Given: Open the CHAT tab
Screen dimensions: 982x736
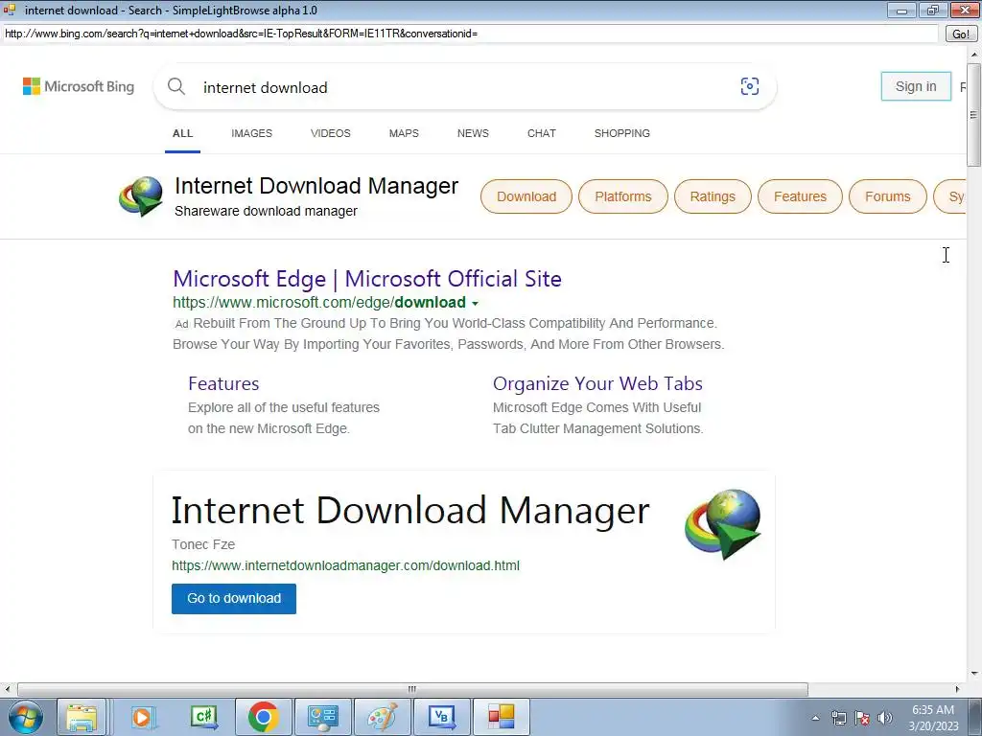Looking at the screenshot, I should tap(542, 133).
